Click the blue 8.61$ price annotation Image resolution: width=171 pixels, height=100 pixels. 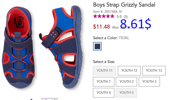tap(135, 24)
